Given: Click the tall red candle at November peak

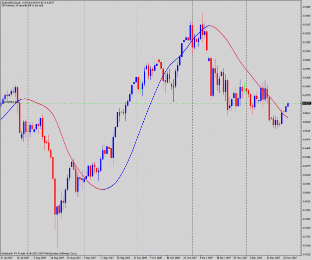Looking at the screenshot, I should (203, 29).
